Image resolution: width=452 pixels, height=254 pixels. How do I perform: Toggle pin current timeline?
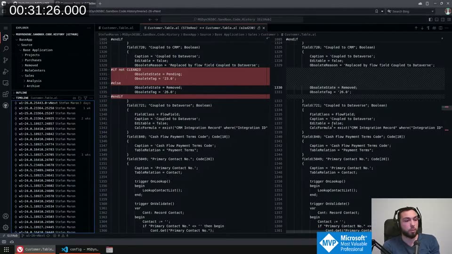point(74,98)
